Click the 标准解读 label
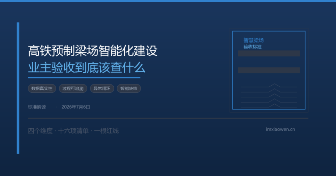The width and height of the screenshot is (336, 176). tap(37, 107)
